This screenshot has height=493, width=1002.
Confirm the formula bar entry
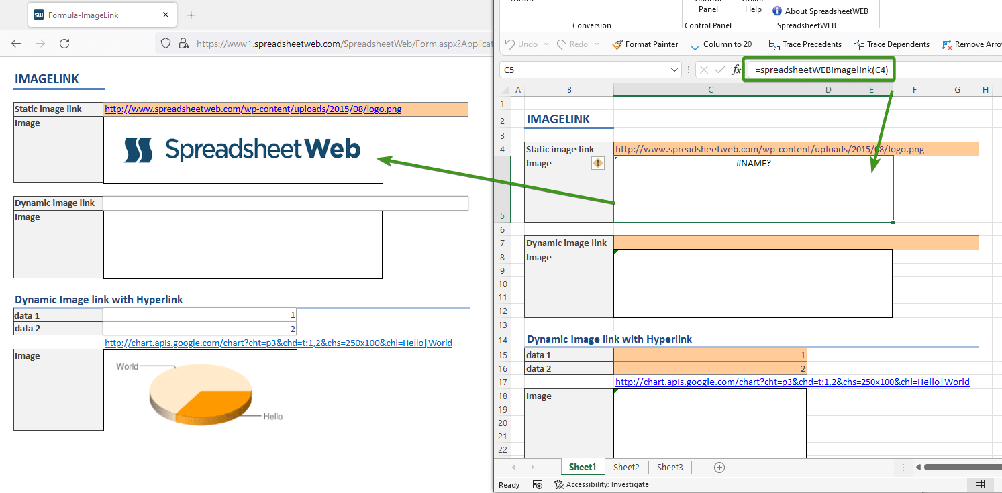[720, 70]
